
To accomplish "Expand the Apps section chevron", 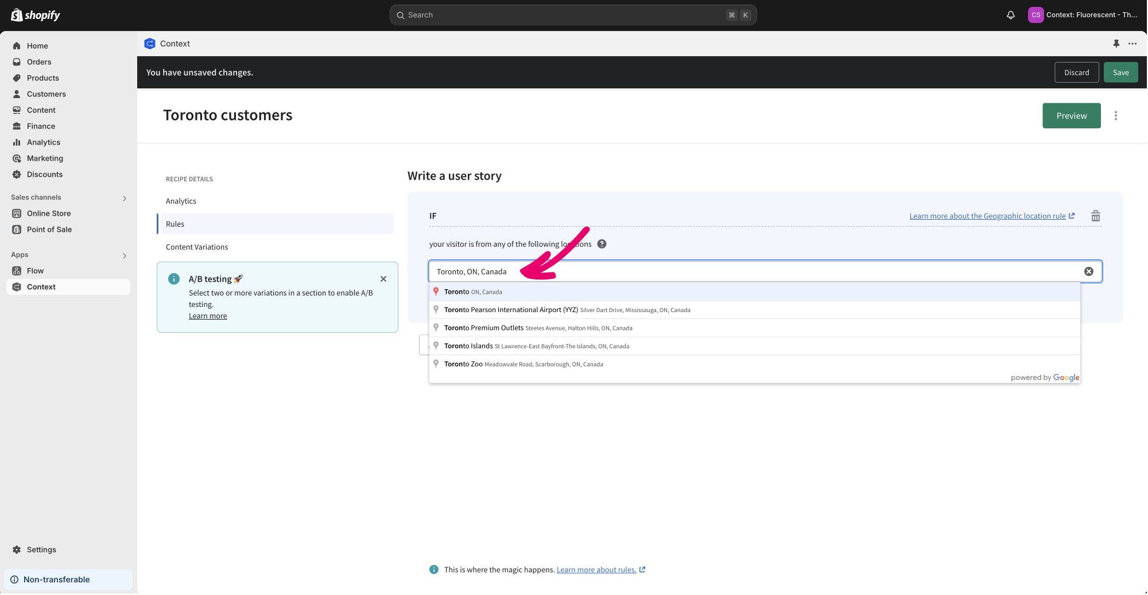I will tap(125, 255).
